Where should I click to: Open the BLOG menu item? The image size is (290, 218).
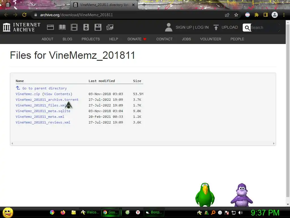(x=67, y=39)
